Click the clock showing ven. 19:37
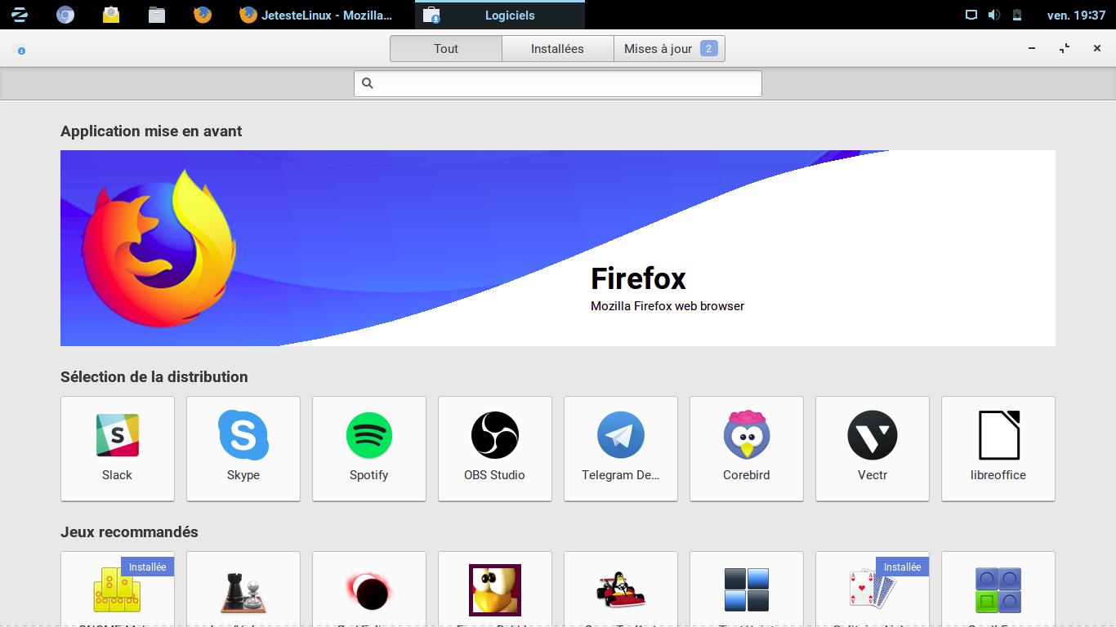This screenshot has height=627, width=1116. point(1076,15)
